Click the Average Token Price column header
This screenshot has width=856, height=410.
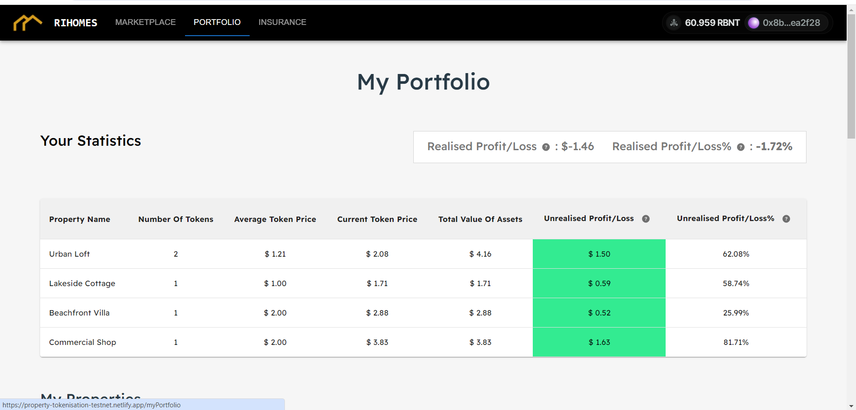tap(275, 219)
